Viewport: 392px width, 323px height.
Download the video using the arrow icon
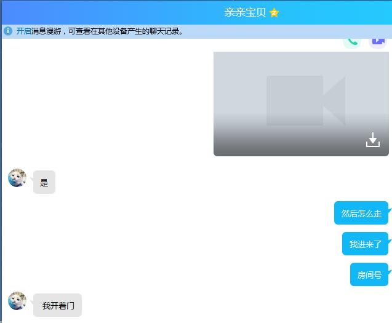click(373, 140)
